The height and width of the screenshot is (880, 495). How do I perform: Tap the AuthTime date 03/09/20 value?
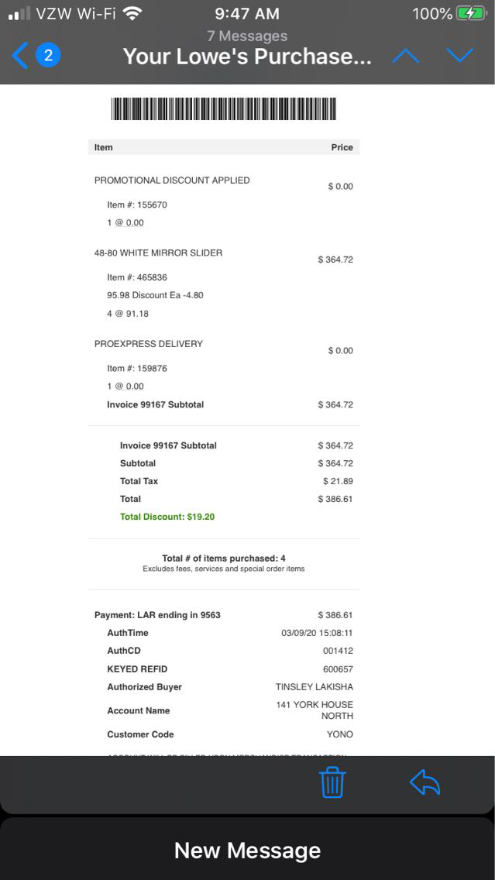(317, 633)
